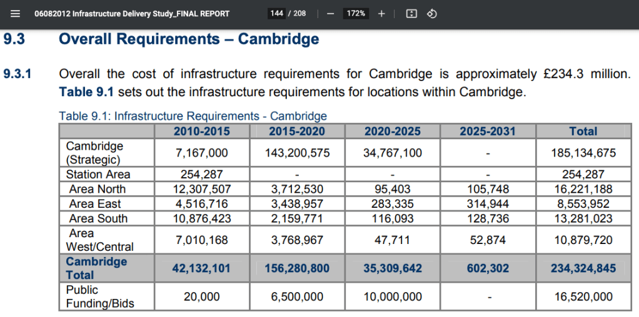Image resolution: width=639 pixels, height=317 pixels.
Task: Open the sidebar hamburger menu
Action: pos(15,13)
